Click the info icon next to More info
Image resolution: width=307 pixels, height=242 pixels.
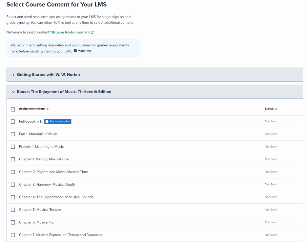coord(75,51)
